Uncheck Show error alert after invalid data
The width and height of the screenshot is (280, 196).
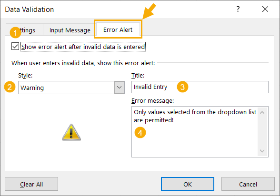tap(15, 46)
